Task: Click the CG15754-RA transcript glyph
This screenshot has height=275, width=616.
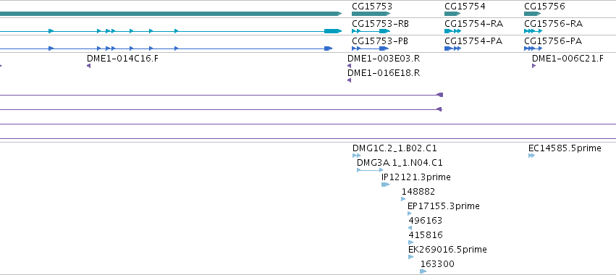Action: coord(453,31)
